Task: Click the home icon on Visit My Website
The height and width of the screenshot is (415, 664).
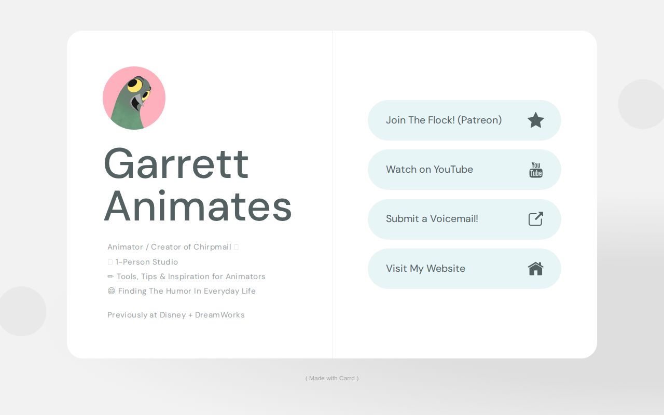Action: point(535,268)
